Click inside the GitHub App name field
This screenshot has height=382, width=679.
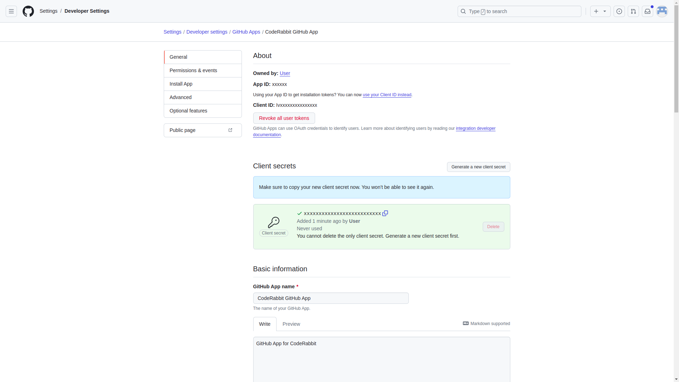(x=330, y=298)
